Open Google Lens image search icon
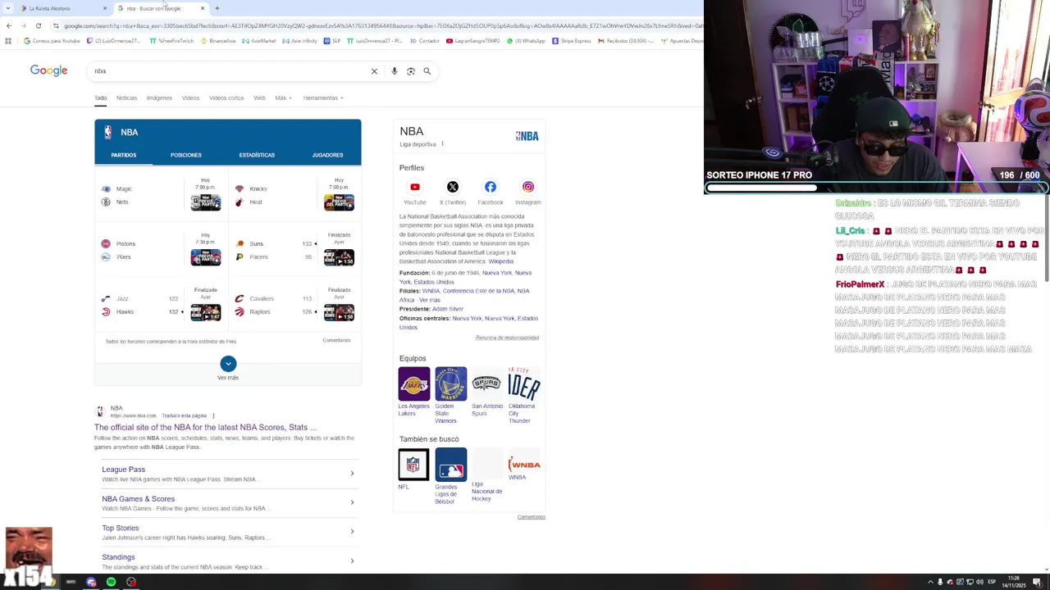This screenshot has width=1050, height=590. [411, 71]
